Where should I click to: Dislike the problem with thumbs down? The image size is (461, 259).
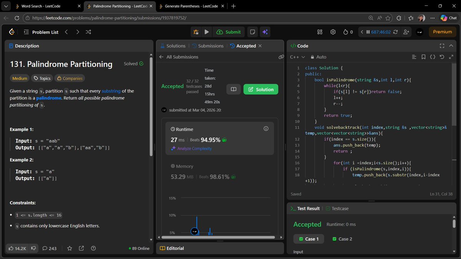point(34,248)
